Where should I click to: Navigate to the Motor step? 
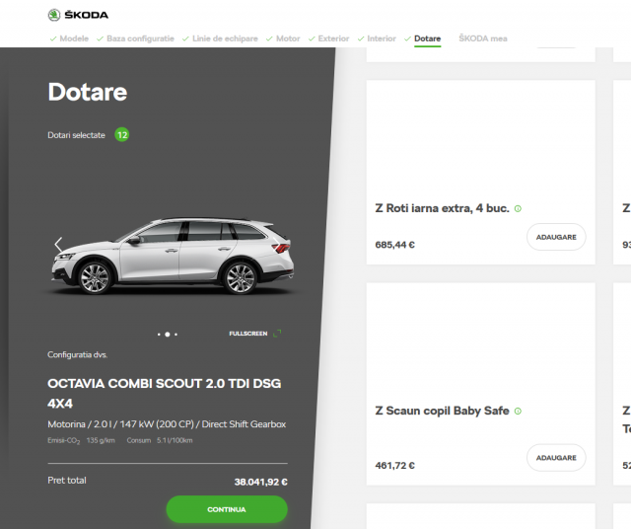[287, 38]
